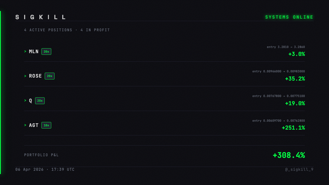This screenshot has width=329, height=185.
Task: Select the AGT ticker label
Action: (x=34, y=125)
